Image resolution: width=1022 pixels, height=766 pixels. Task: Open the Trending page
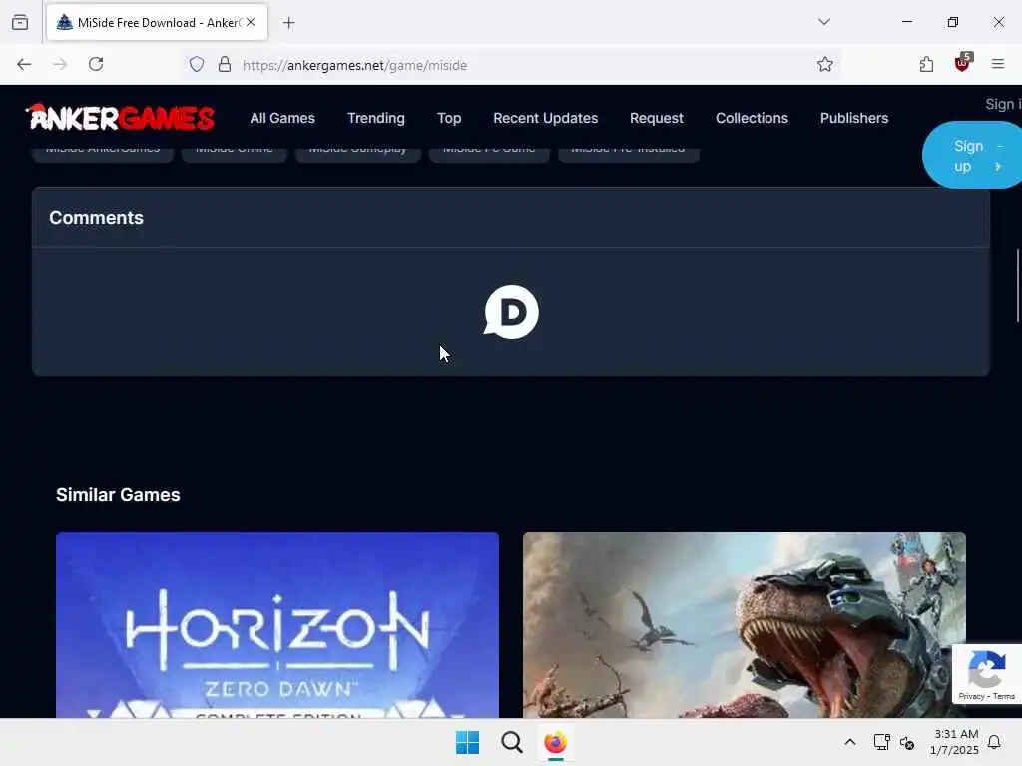click(x=376, y=118)
